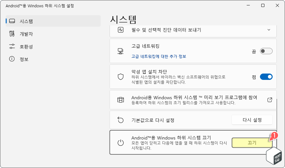Click the power icon for 하위 시스템 끄기
This screenshot has width=285, height=168.
(121, 143)
